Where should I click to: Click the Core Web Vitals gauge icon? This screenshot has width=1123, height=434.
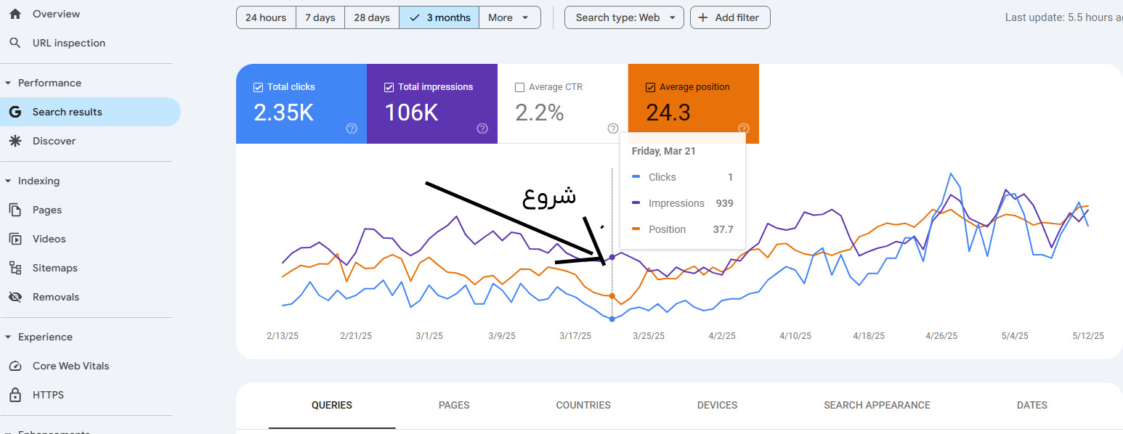(15, 366)
